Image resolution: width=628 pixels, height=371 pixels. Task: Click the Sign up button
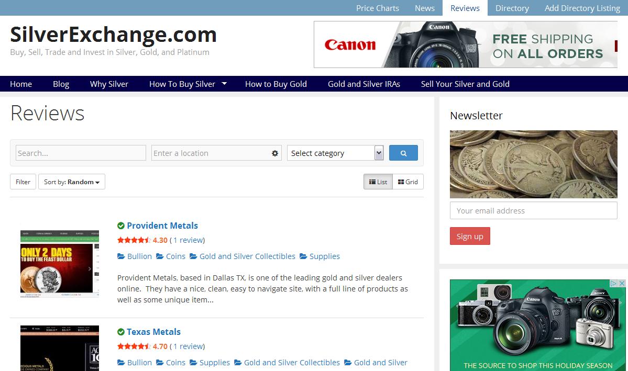click(x=470, y=236)
